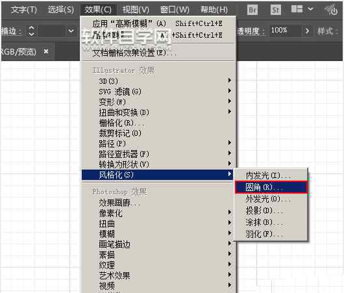The image size is (344, 293).
Task: Open the 效果(C) menu in menubar
Action: tap(98, 10)
